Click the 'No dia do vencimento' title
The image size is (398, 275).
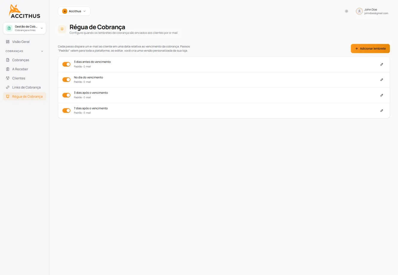[x=88, y=77]
